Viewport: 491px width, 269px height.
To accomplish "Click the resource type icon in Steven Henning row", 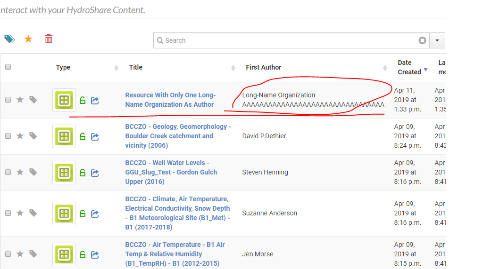I will coord(64,173).
